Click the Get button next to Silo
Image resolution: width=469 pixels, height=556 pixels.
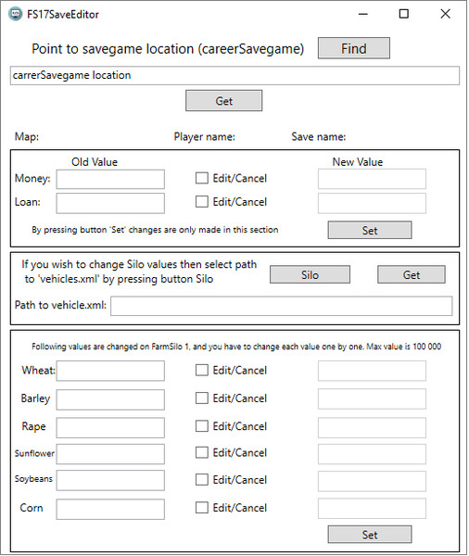coord(412,275)
